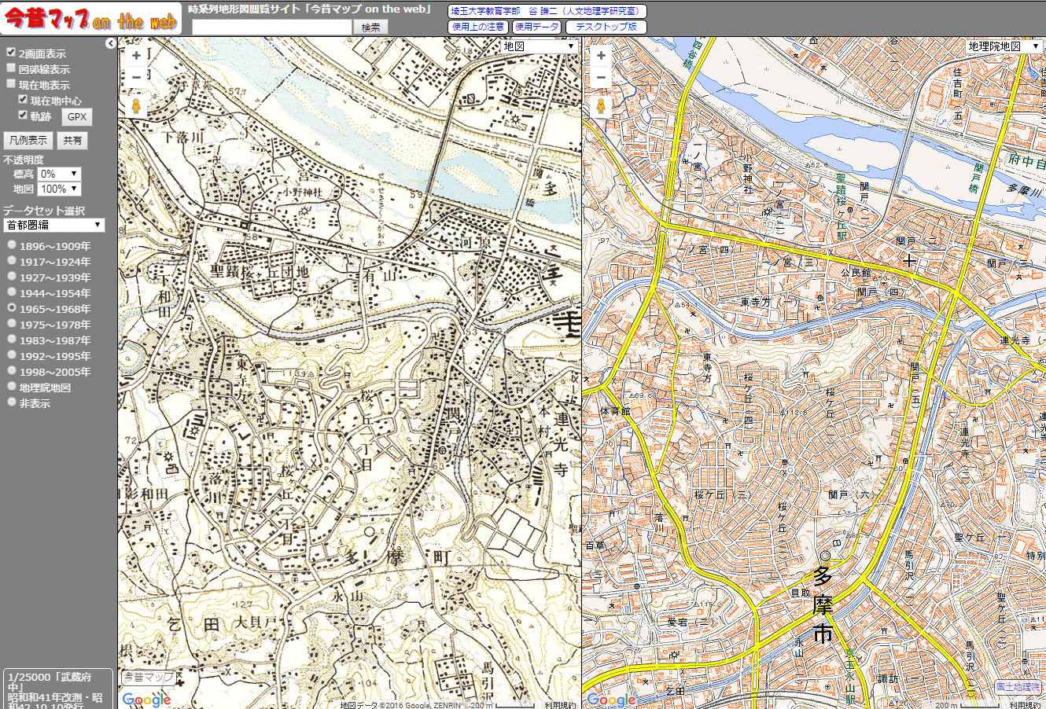Open the 首都圏編 dataset dropdown
The image size is (1046, 709).
(53, 225)
